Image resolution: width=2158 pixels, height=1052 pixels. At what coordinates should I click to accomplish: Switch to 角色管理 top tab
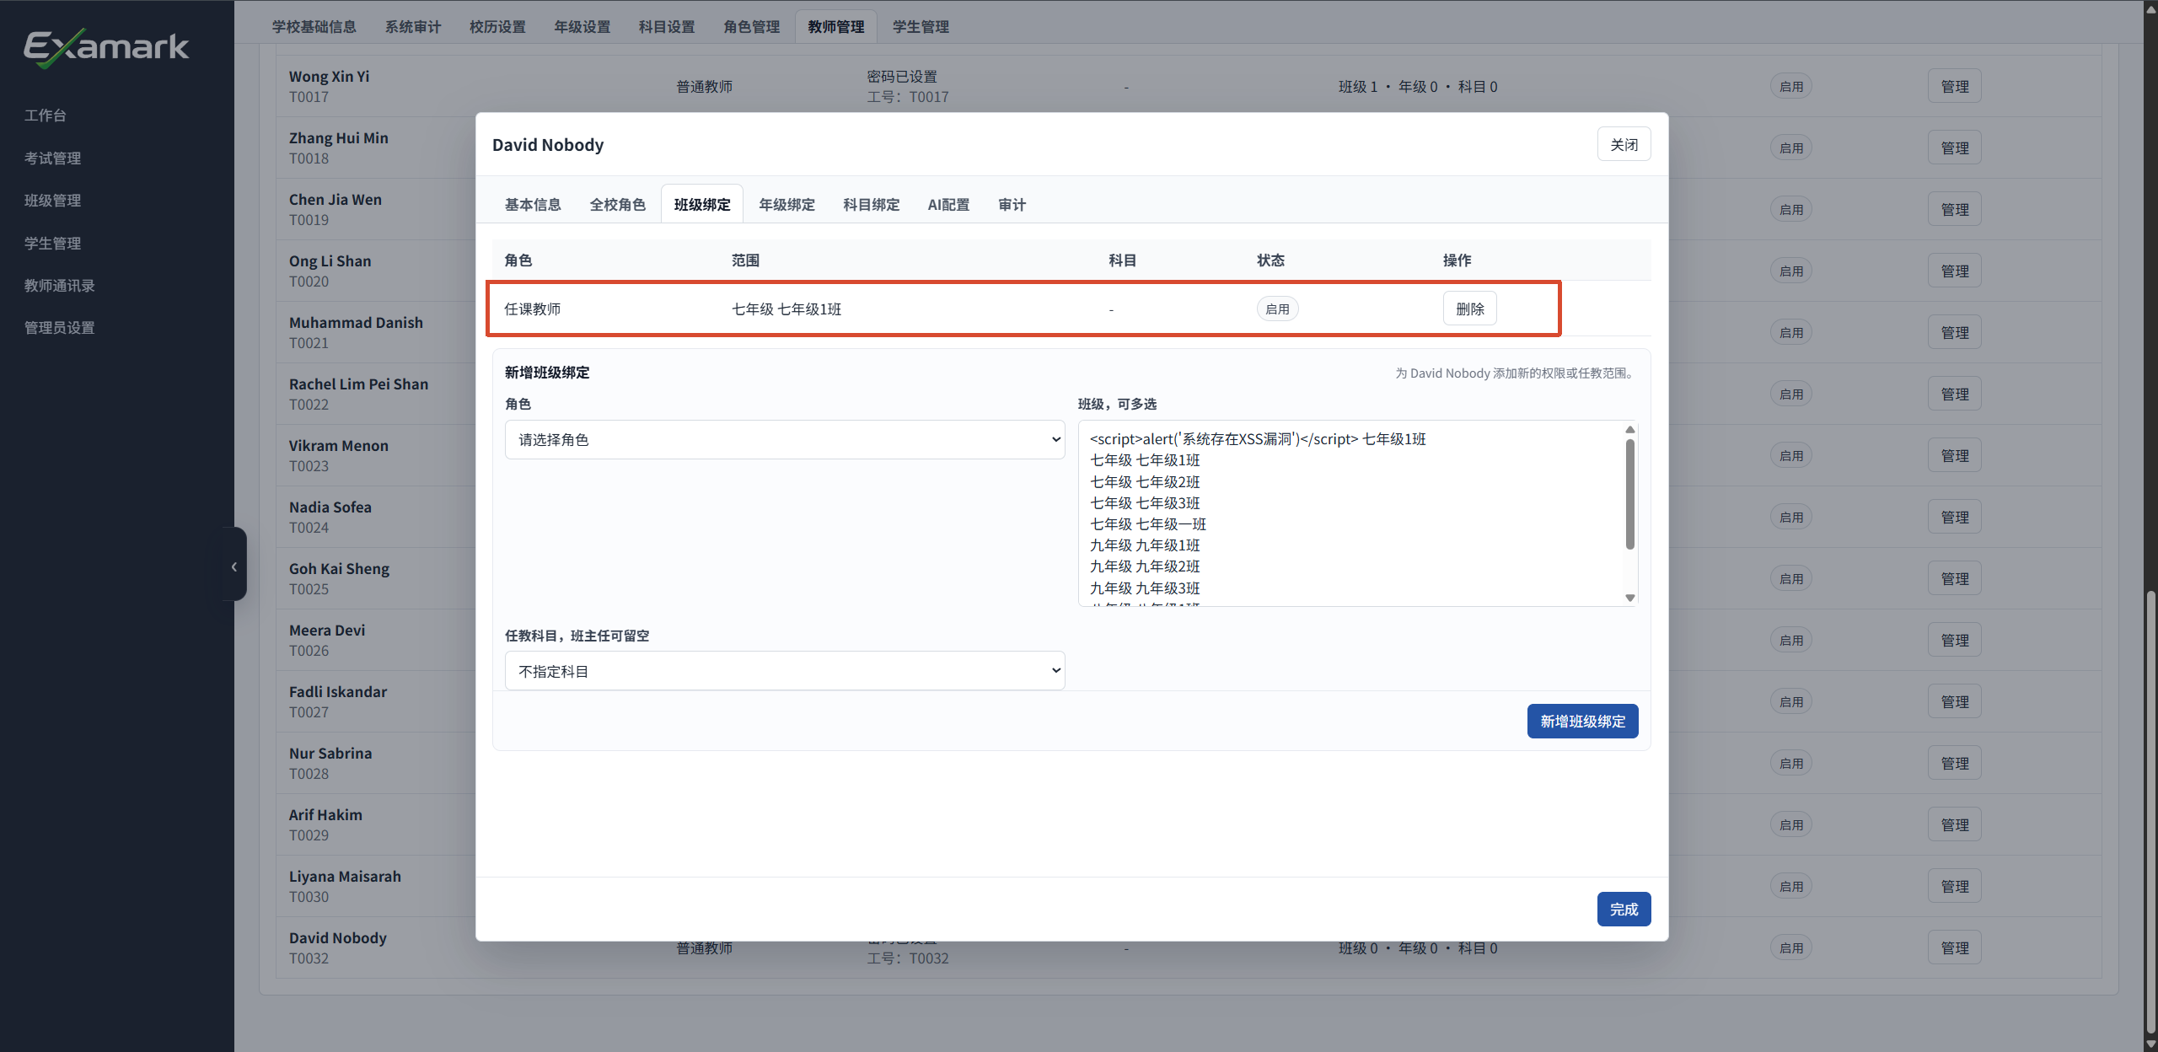pos(751,26)
